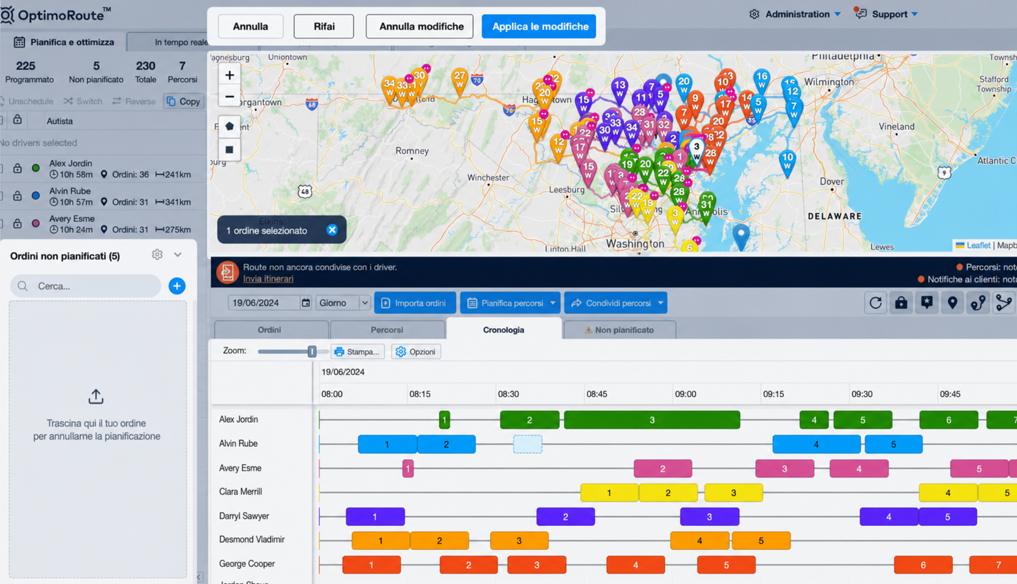The height and width of the screenshot is (584, 1017).
Task: Select the rectangle selection tool on map
Action: [229, 150]
